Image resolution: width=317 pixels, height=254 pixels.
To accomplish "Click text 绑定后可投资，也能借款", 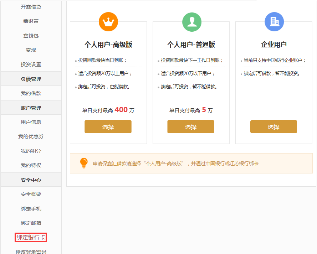I will coord(104,87).
